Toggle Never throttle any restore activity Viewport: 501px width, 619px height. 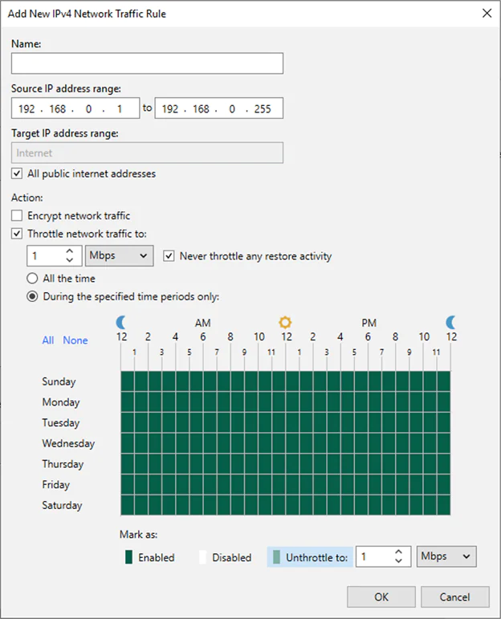(x=169, y=256)
